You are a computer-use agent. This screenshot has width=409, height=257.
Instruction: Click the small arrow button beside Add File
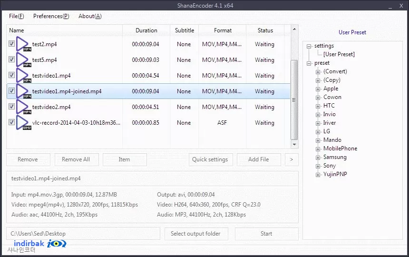click(x=292, y=159)
